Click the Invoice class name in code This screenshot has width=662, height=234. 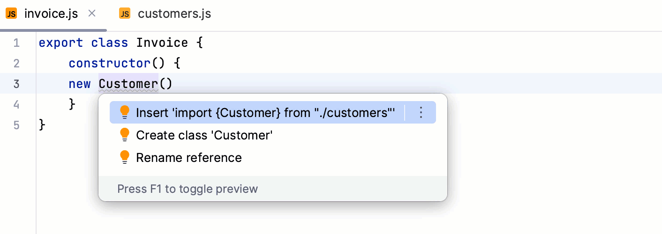tap(162, 43)
